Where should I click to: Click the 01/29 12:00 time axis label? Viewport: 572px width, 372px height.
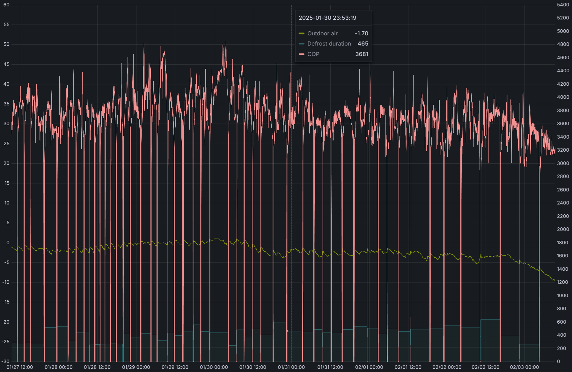pyautogui.click(x=175, y=367)
